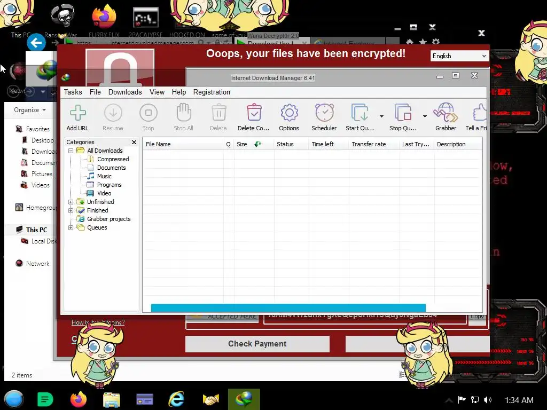
Task: Expand the Organize dropdown in Explorer
Action: click(30, 110)
